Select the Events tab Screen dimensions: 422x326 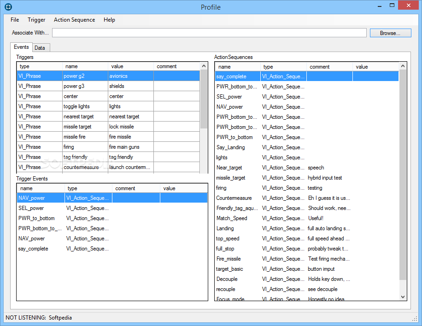(21, 47)
